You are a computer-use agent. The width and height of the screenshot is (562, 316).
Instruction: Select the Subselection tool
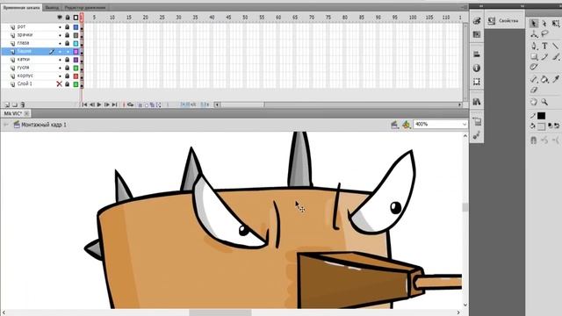(544, 24)
